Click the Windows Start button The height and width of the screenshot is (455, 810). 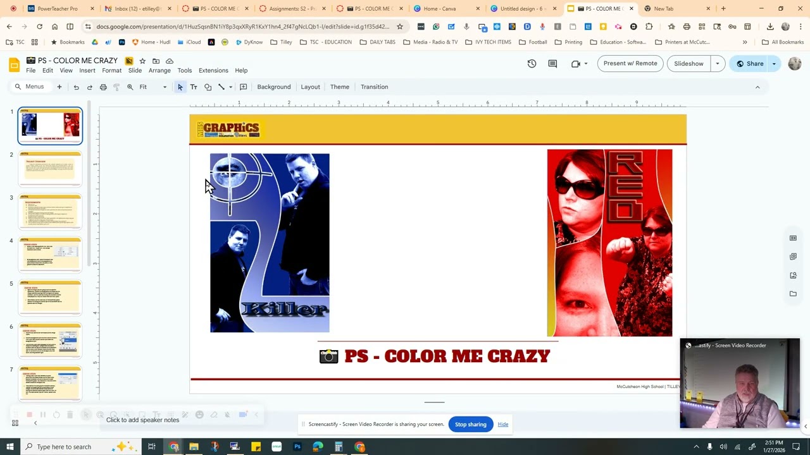(x=11, y=447)
